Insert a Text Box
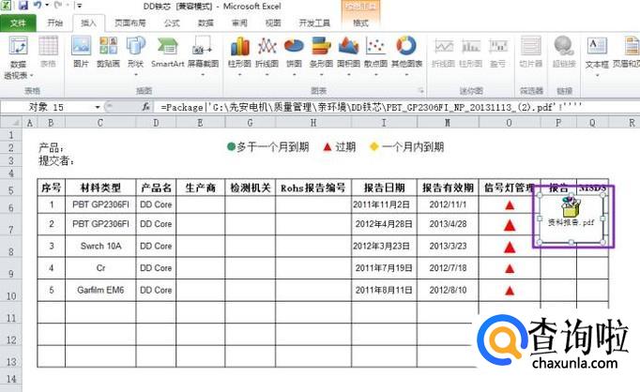 [x=597, y=56]
